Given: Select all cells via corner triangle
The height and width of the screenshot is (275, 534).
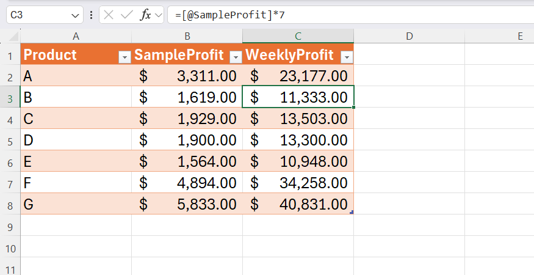Looking at the screenshot, I should (13, 36).
